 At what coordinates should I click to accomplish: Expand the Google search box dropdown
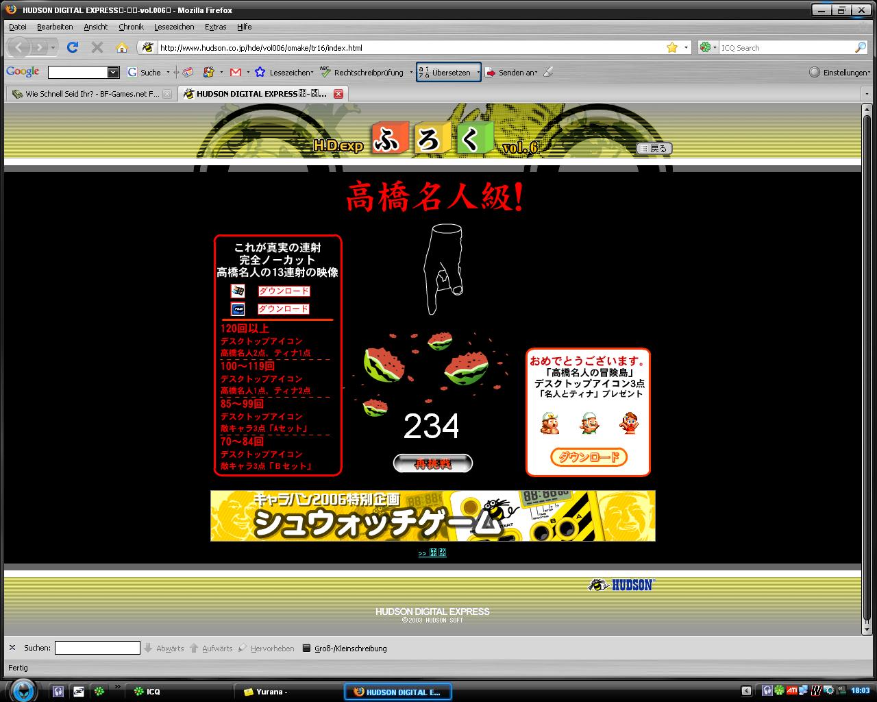coord(113,72)
